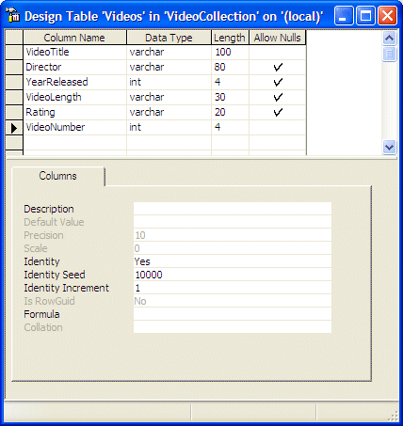Click the table designer title bar icon
This screenshot has width=403, height=426.
pyautogui.click(x=12, y=15)
